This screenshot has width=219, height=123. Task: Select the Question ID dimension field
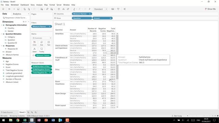tap(12, 43)
